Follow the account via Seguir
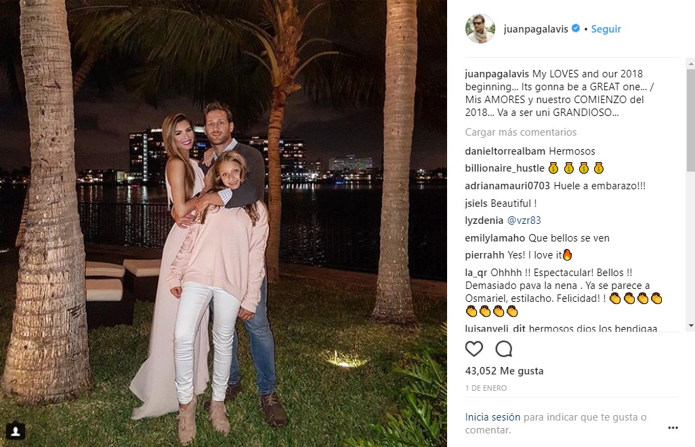 tap(606, 29)
